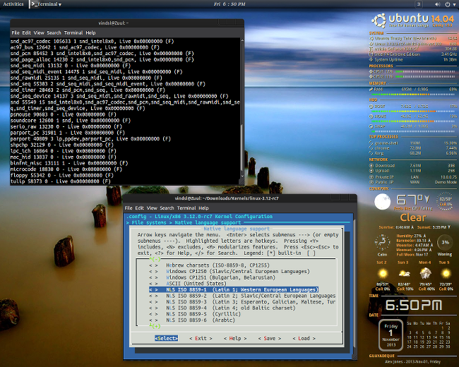This screenshot has width=459, height=367.
Task: Open the Terminal menu in the kernel config terminal
Action: coord(186,208)
